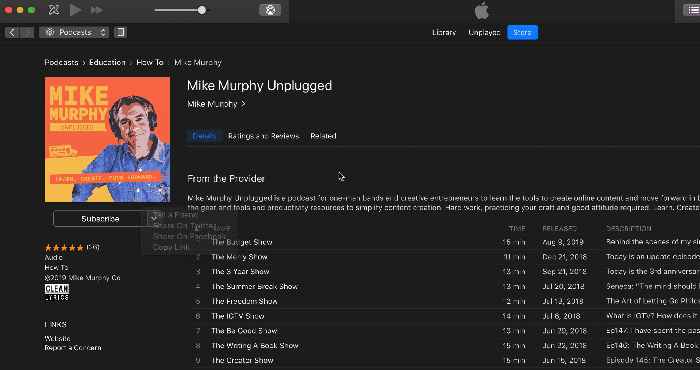Adjust the volume slider knob
This screenshot has width=700, height=370.
[202, 10]
